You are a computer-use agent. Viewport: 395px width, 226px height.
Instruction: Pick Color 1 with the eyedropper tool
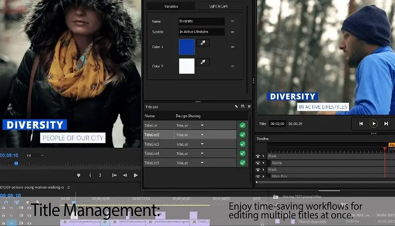(x=203, y=43)
